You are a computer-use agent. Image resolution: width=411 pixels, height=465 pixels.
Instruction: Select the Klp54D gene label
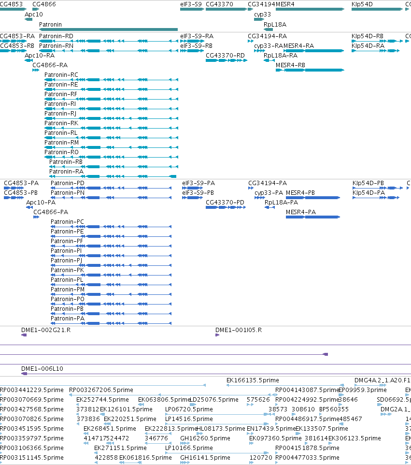pos(362,4)
